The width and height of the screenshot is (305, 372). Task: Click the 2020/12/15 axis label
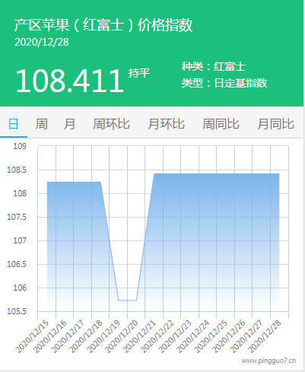click(32, 336)
